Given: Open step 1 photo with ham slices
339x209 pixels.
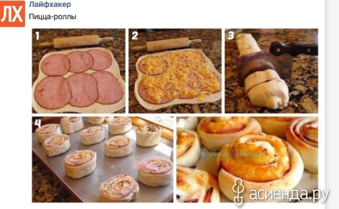Looking at the screenshot, I should [79, 71].
